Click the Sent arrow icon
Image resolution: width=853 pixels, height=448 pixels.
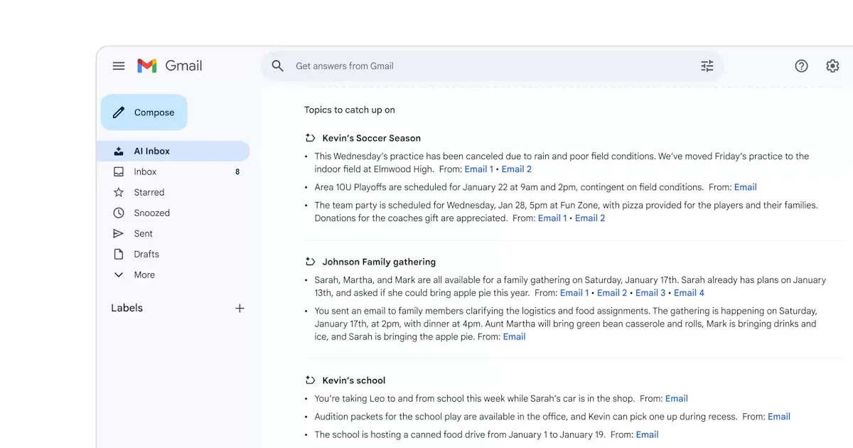(119, 234)
